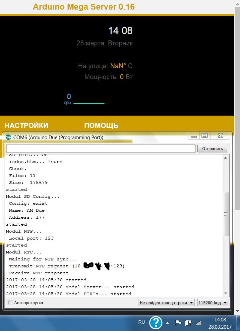This screenshot has height=331, width=240.
Task: Open the 115200 бод baud rate dropdown
Action: [212, 303]
